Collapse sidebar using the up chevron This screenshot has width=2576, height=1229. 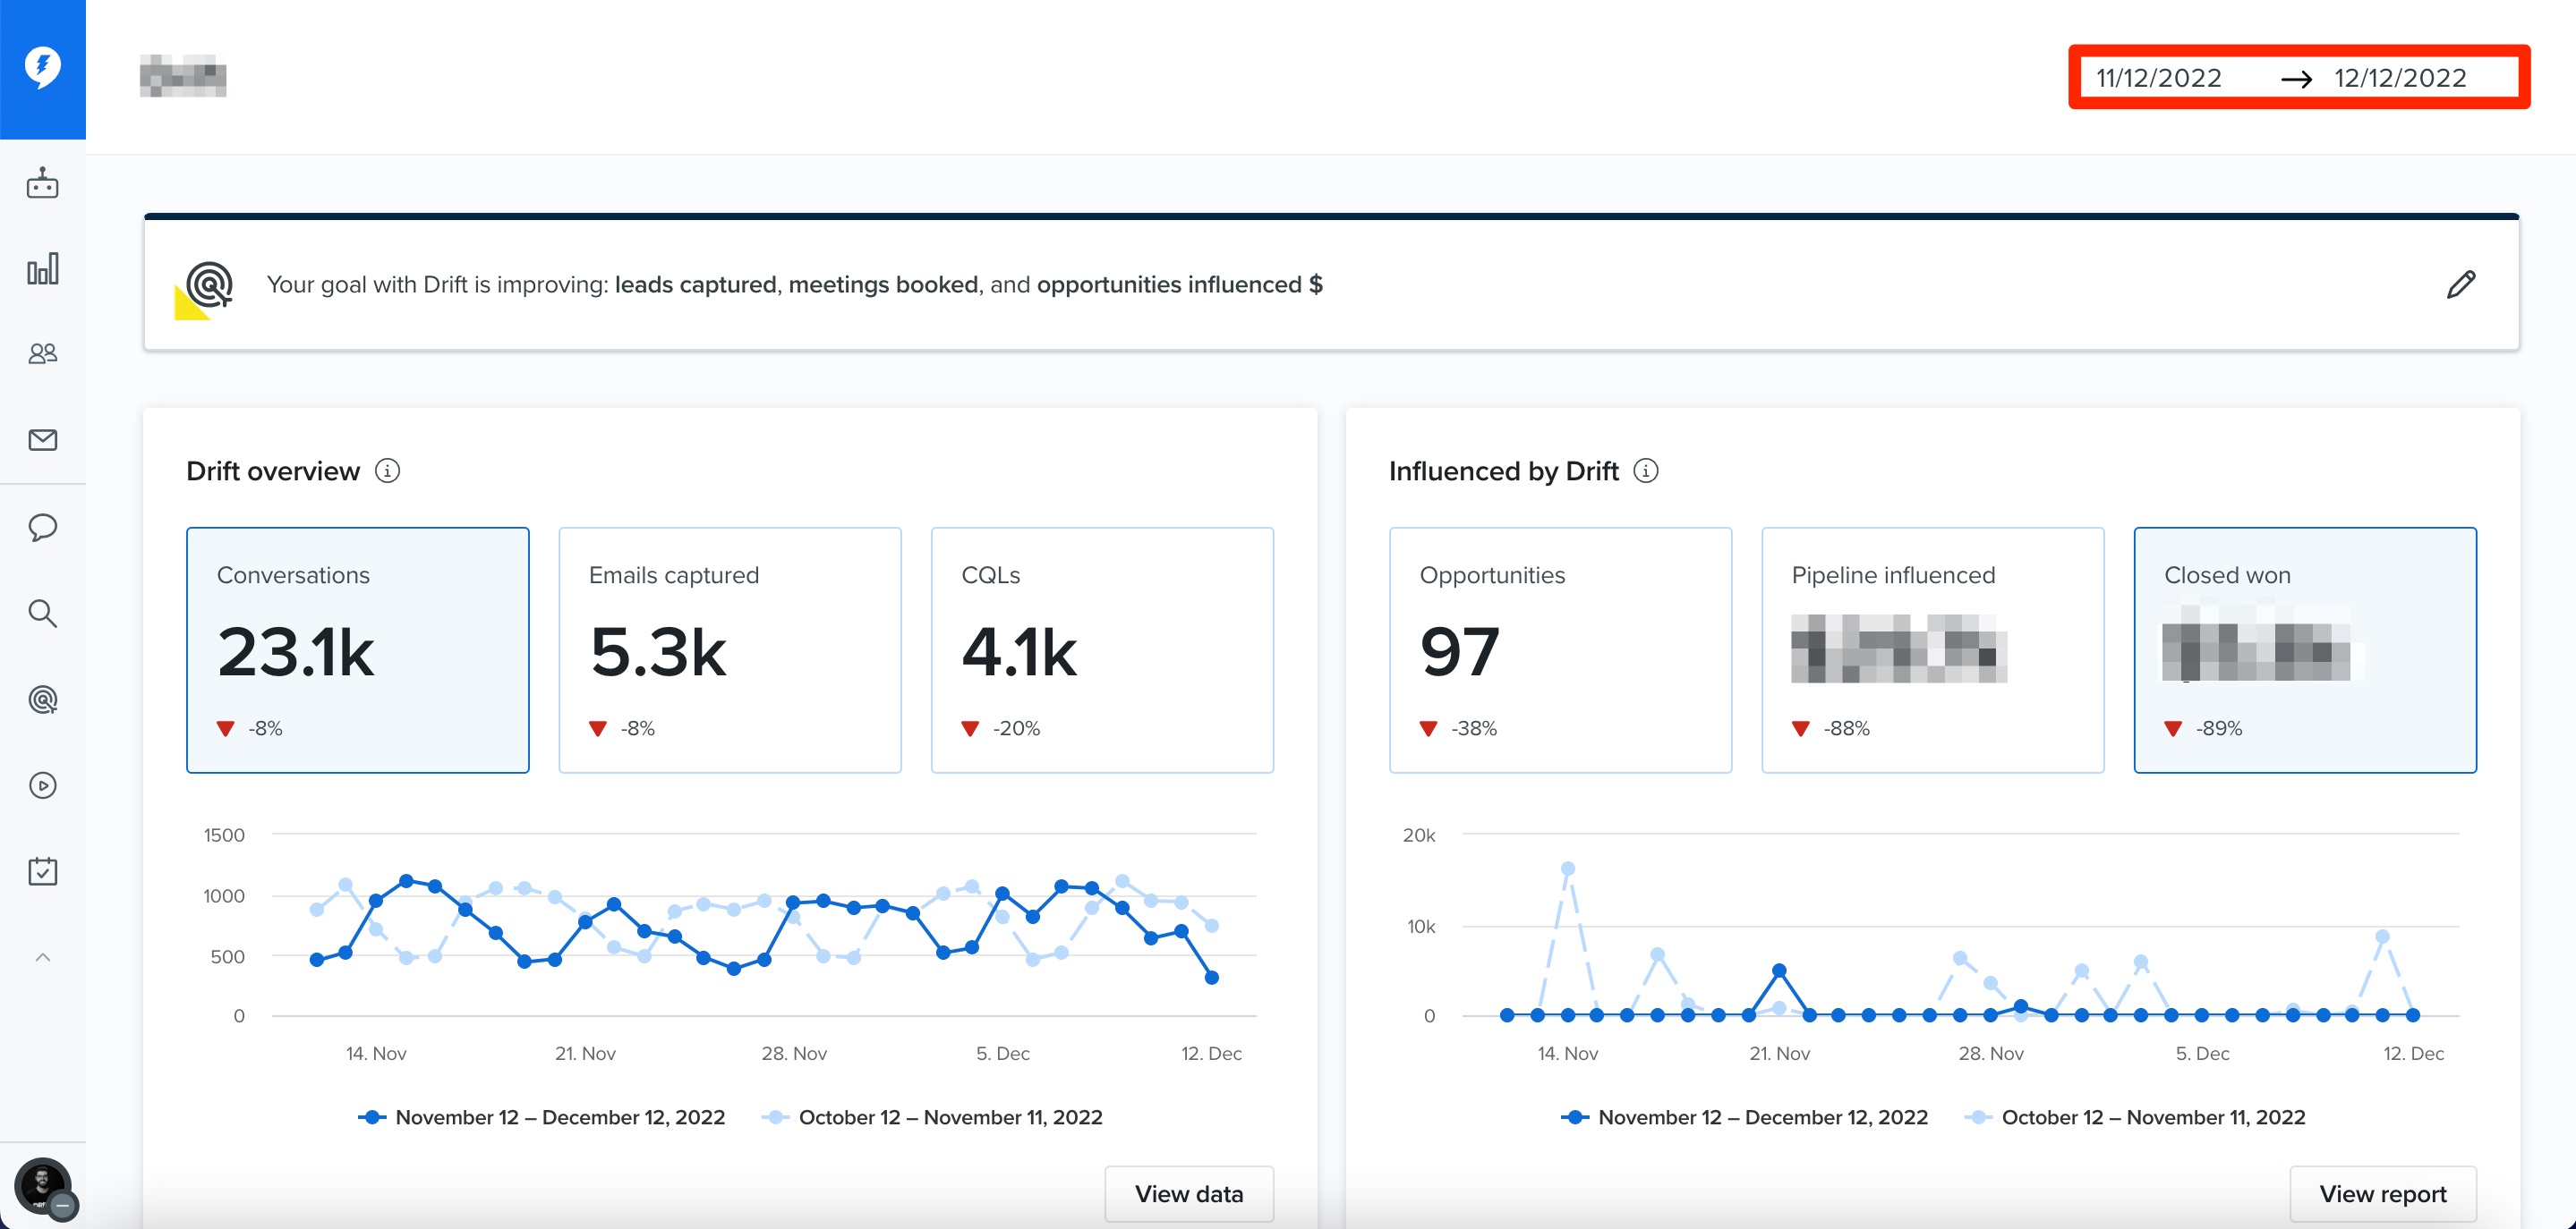pyautogui.click(x=42, y=957)
